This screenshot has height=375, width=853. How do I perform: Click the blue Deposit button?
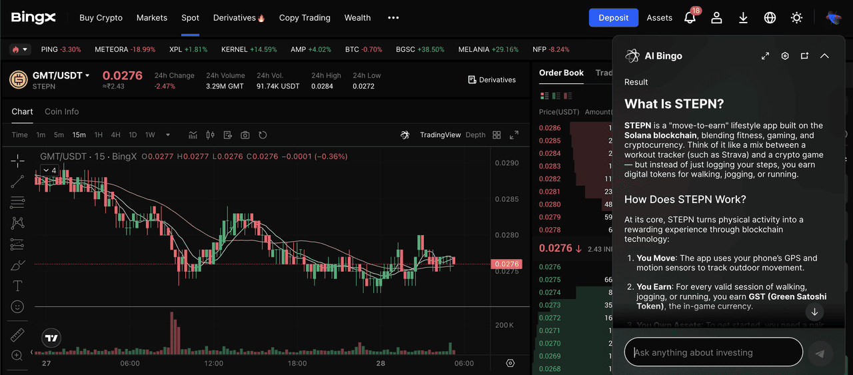coord(613,18)
